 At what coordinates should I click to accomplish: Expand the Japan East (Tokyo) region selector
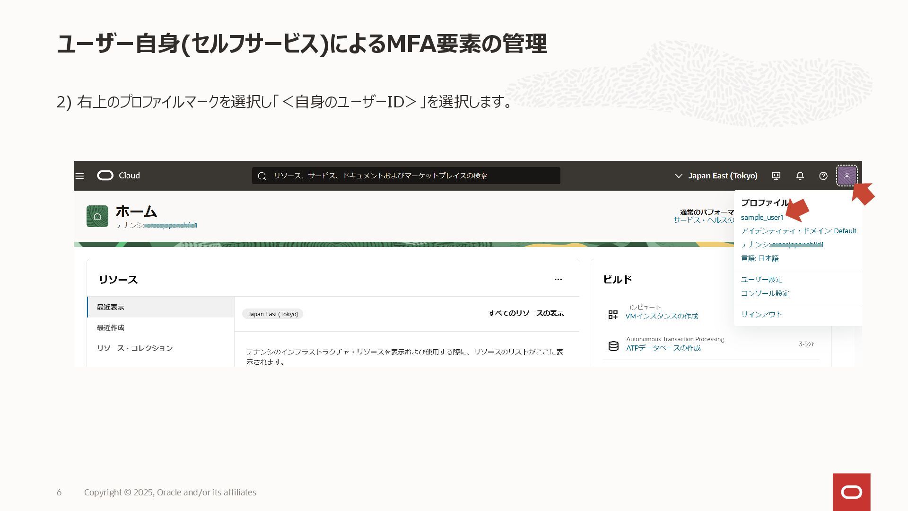(716, 176)
